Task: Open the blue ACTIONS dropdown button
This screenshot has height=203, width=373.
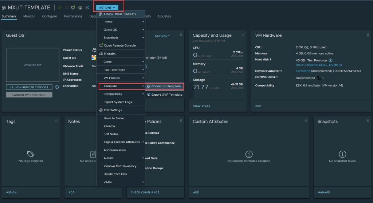Action: 107,7
